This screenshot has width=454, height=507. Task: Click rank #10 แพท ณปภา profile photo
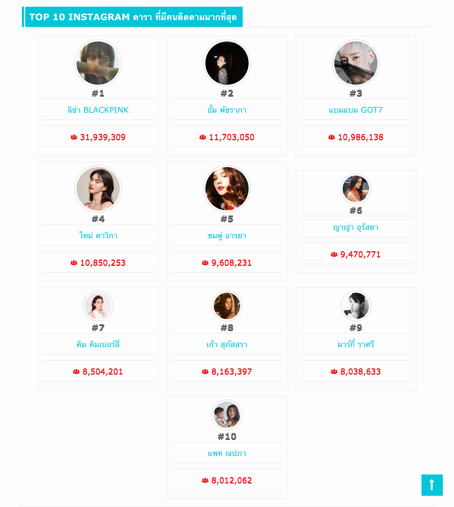click(x=227, y=415)
